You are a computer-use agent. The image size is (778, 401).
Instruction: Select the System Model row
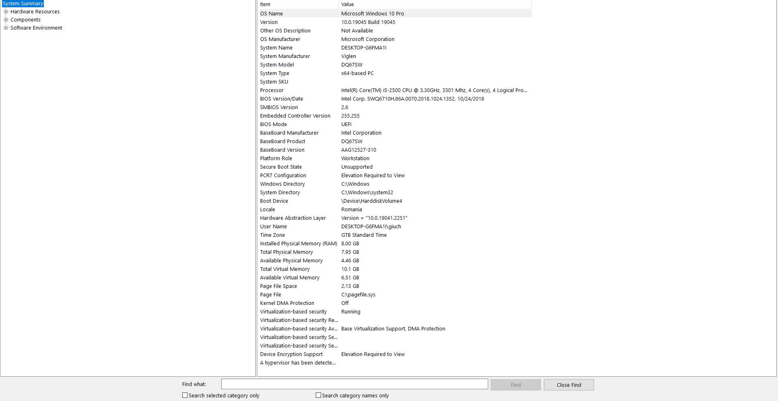[x=395, y=65]
